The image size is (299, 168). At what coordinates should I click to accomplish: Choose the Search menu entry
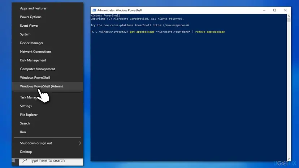47,123
